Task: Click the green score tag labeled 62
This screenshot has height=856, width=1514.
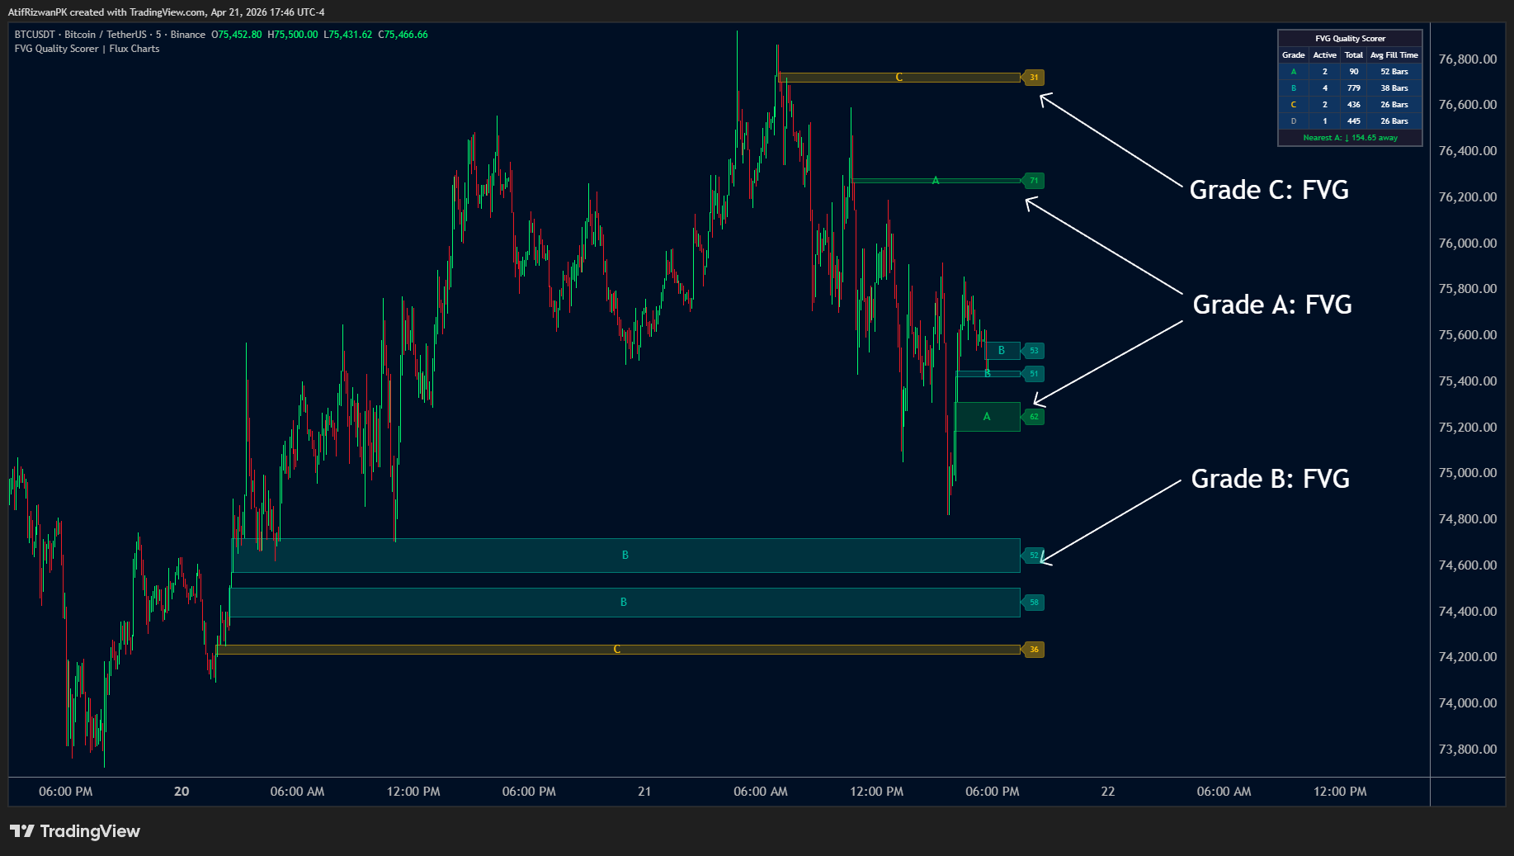Action: tap(1033, 417)
